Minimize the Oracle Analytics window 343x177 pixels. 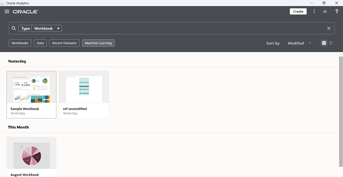point(311,3)
